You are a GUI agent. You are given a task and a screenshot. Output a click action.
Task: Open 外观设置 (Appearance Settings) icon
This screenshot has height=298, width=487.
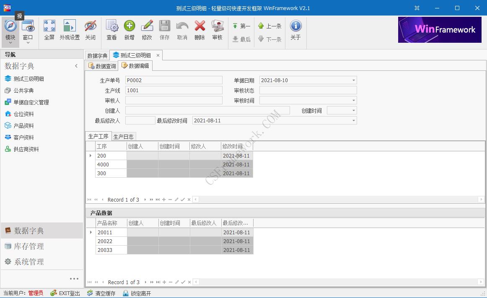pyautogui.click(x=69, y=30)
